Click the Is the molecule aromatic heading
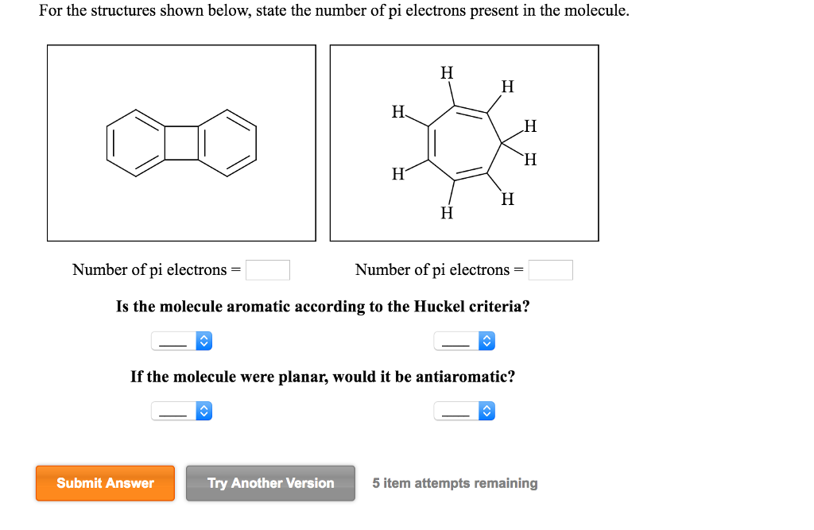The width and height of the screenshot is (814, 530). (x=322, y=307)
